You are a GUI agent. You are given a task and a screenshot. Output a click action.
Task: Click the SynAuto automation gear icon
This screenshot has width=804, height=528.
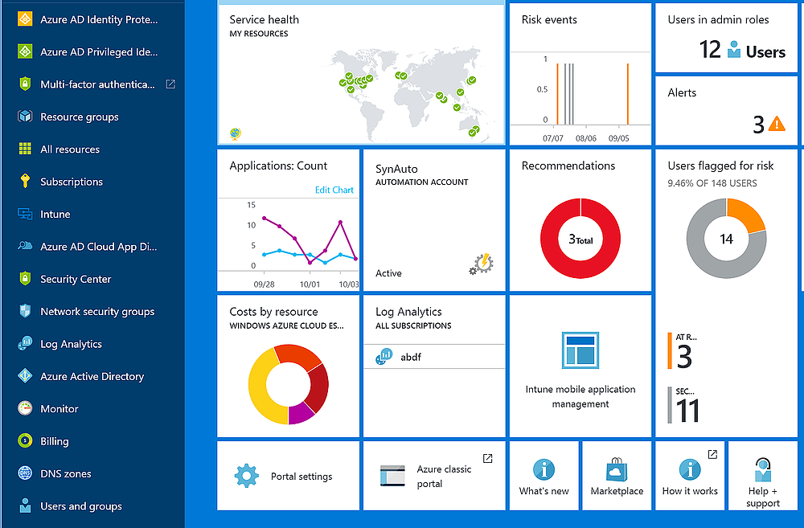pos(482,264)
